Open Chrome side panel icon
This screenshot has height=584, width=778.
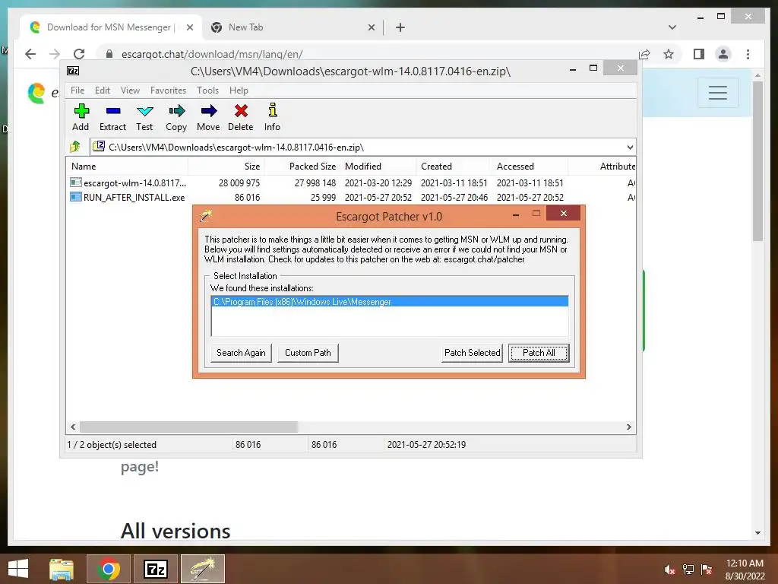[x=699, y=54]
